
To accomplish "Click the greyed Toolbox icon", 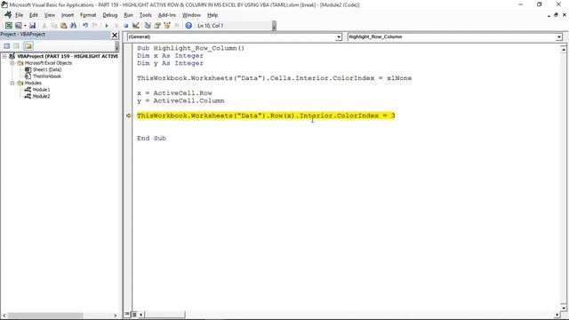I will click(177, 26).
